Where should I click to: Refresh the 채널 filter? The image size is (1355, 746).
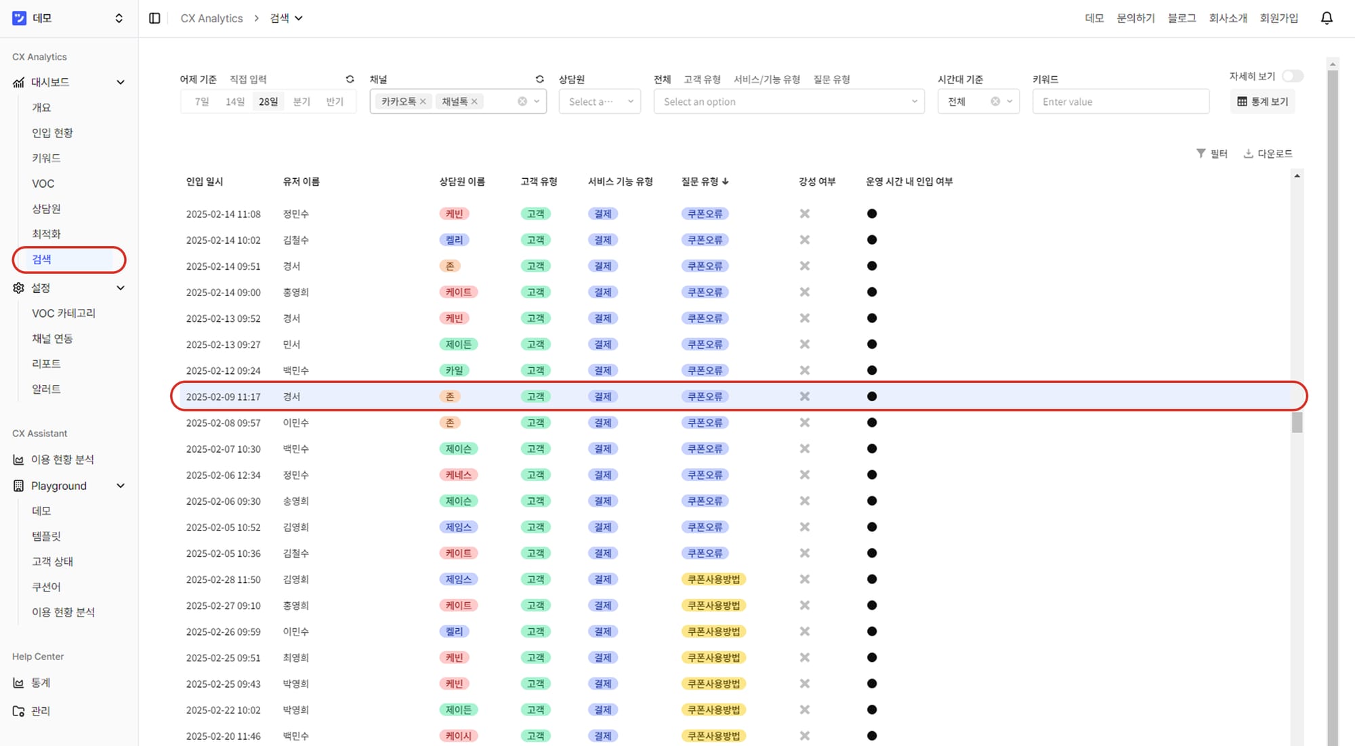539,79
